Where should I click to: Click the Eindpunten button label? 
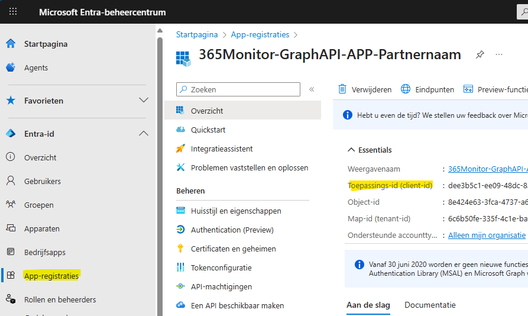(435, 89)
